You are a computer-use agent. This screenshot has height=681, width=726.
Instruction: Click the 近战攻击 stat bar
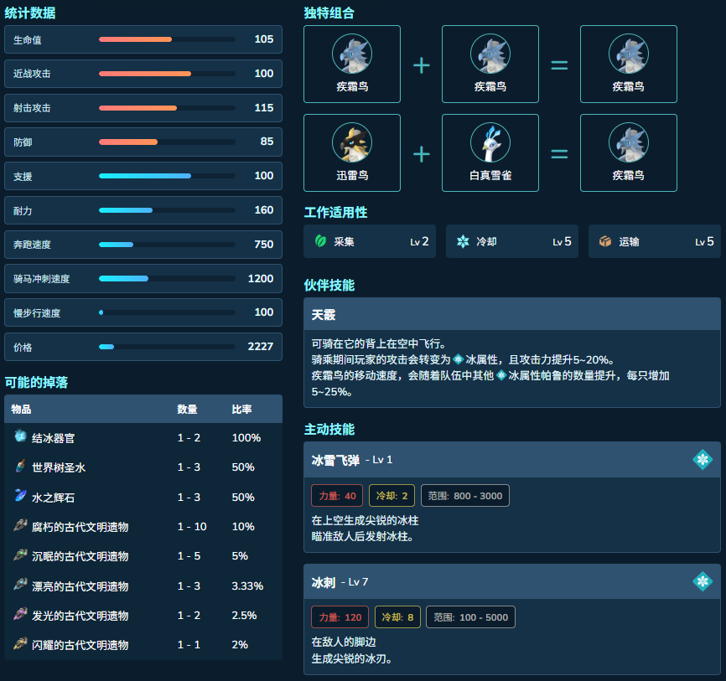point(167,74)
